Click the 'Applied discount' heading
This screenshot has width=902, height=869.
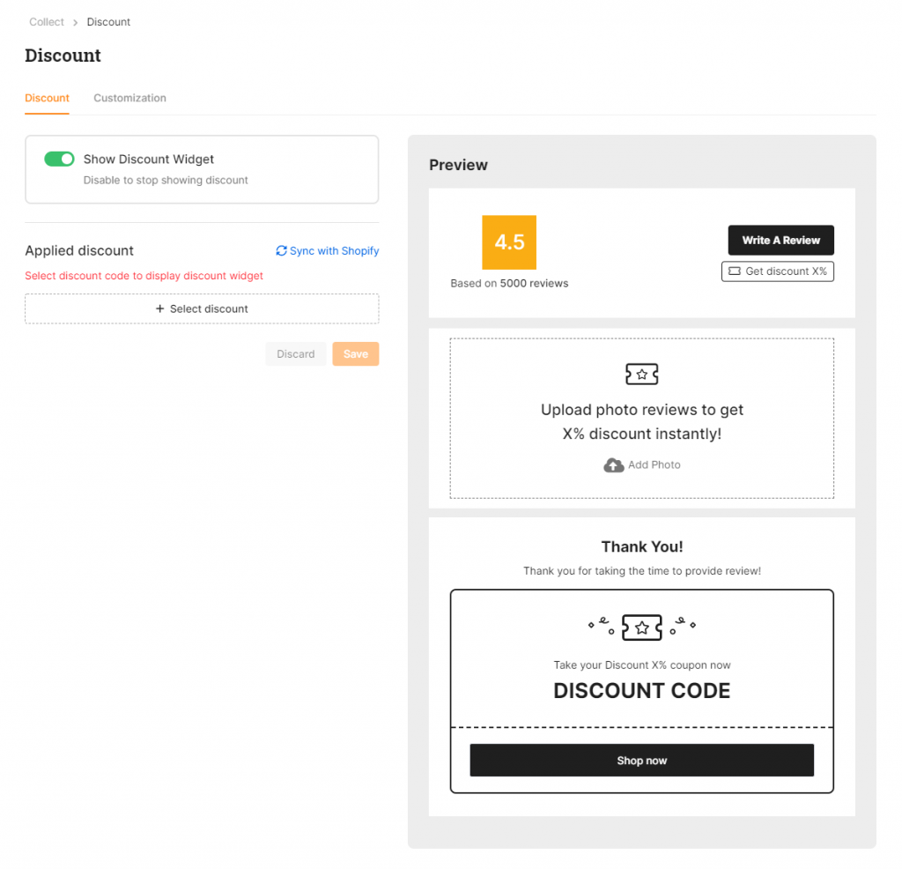pos(79,251)
